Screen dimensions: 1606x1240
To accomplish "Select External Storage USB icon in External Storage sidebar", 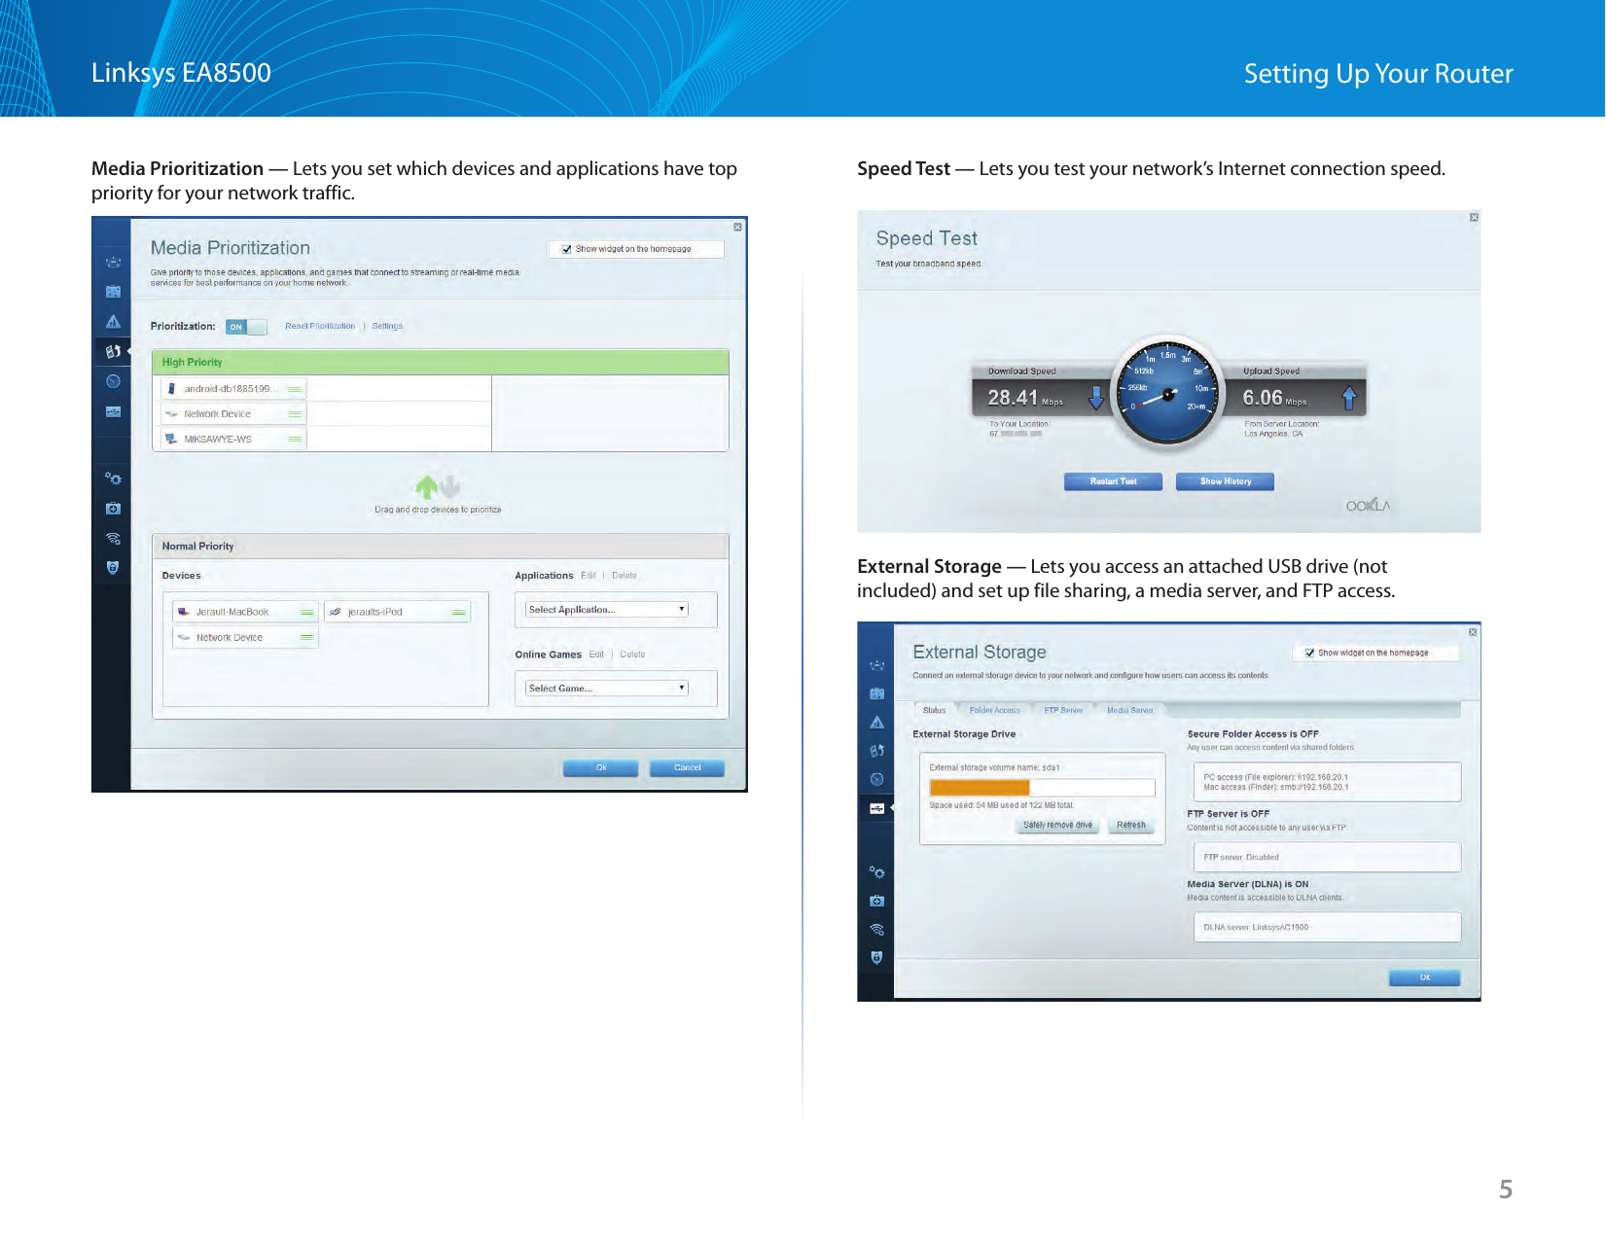I will pyautogui.click(x=876, y=808).
